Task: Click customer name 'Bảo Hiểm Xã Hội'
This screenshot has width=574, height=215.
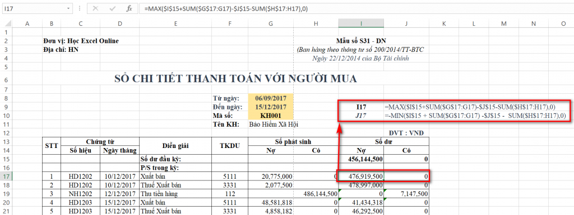Action: (274, 125)
